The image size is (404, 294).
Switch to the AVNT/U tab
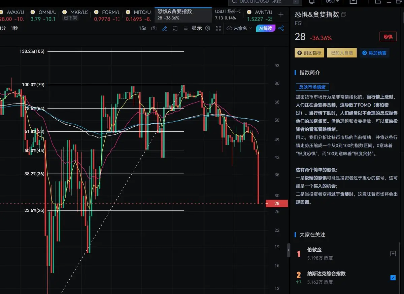tap(259, 15)
